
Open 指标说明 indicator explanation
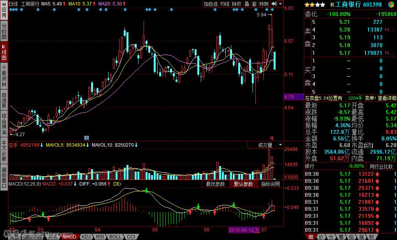[x=271, y=184]
